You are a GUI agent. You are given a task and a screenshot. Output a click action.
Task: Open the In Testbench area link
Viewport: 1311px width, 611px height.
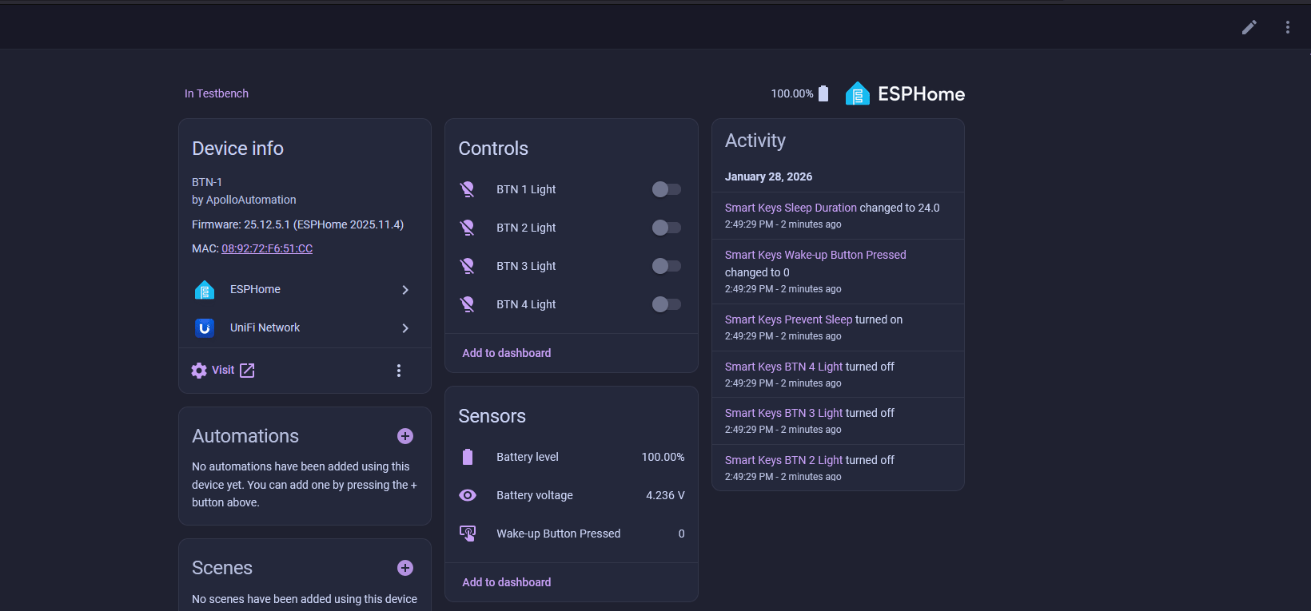[217, 93]
